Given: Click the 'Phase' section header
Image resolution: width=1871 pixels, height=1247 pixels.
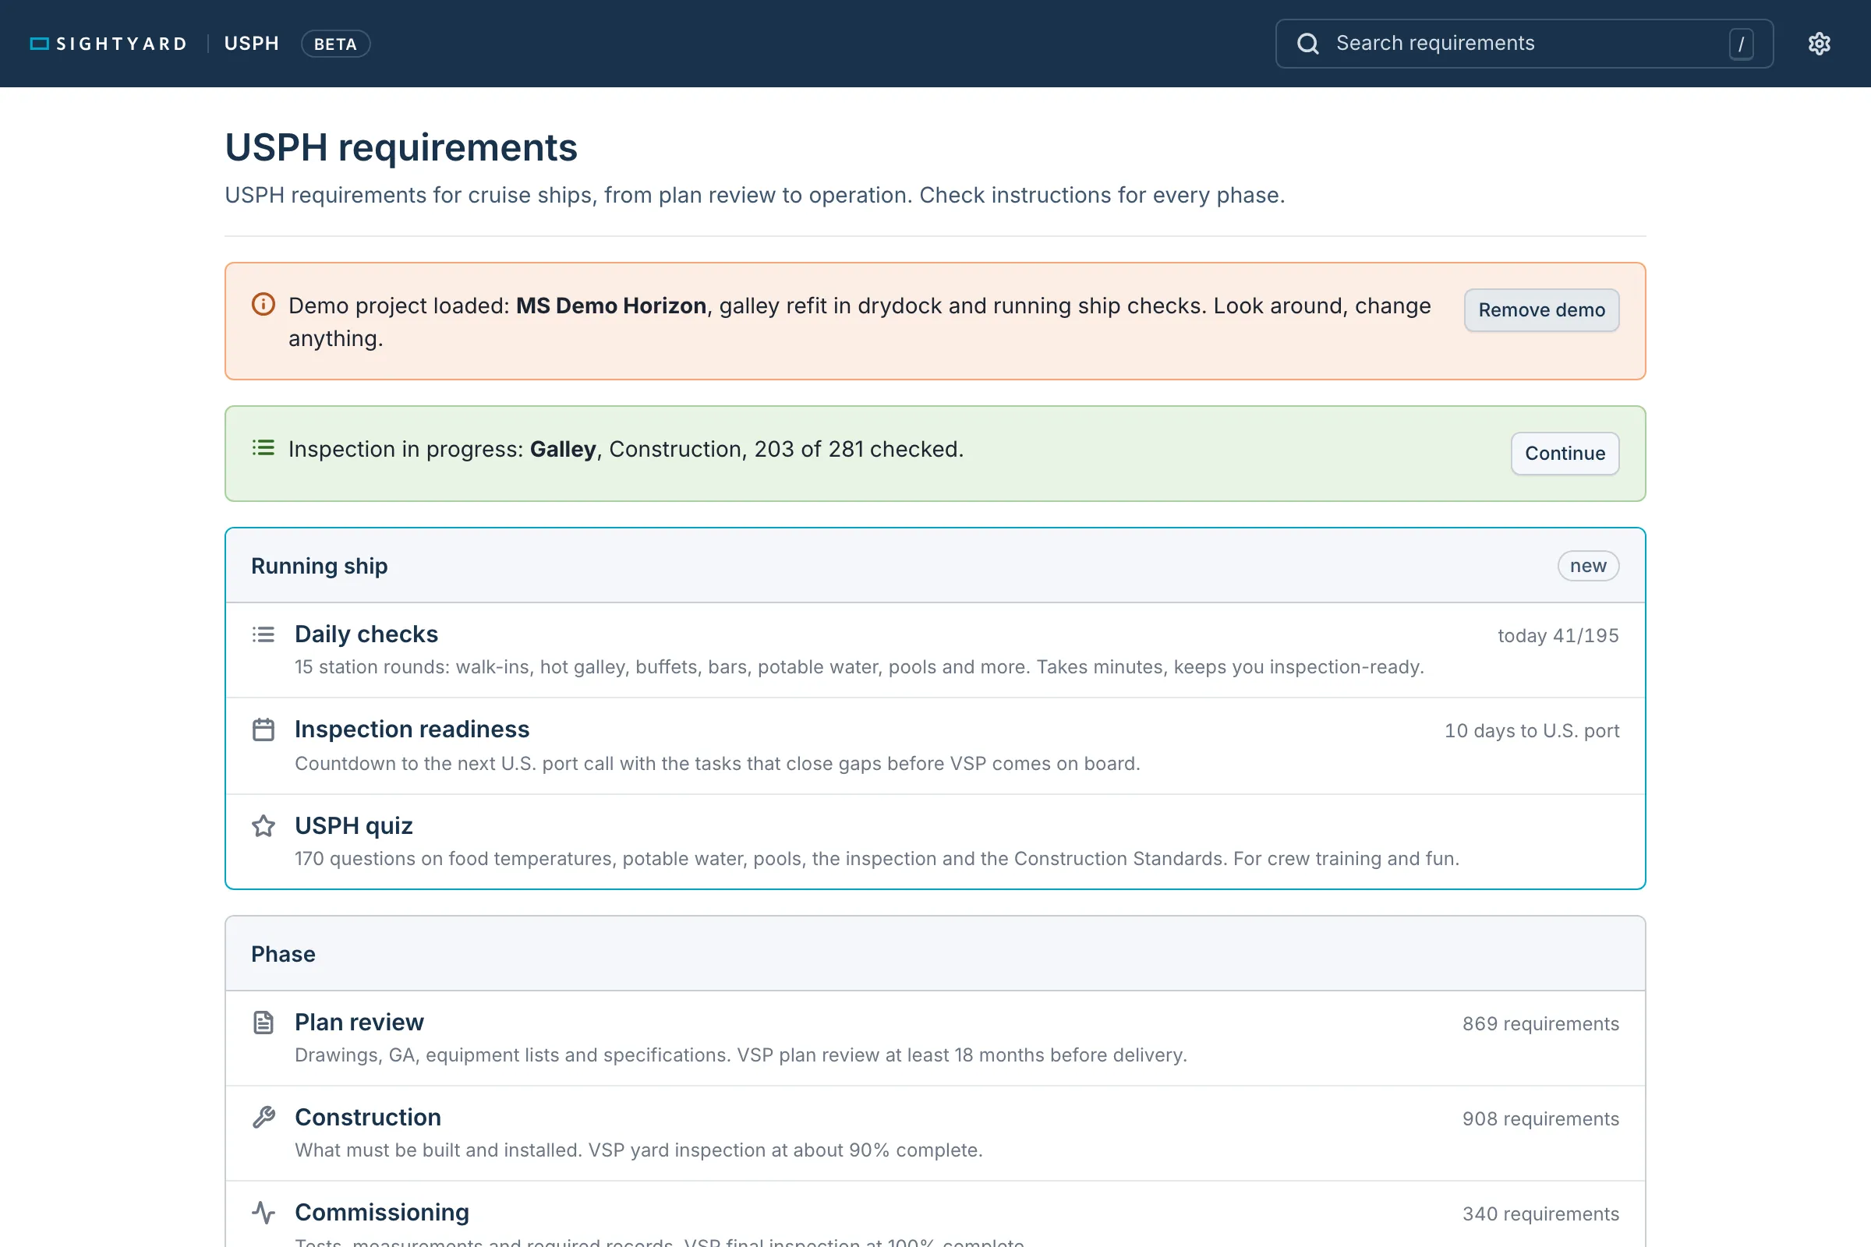Looking at the screenshot, I should click(935, 953).
